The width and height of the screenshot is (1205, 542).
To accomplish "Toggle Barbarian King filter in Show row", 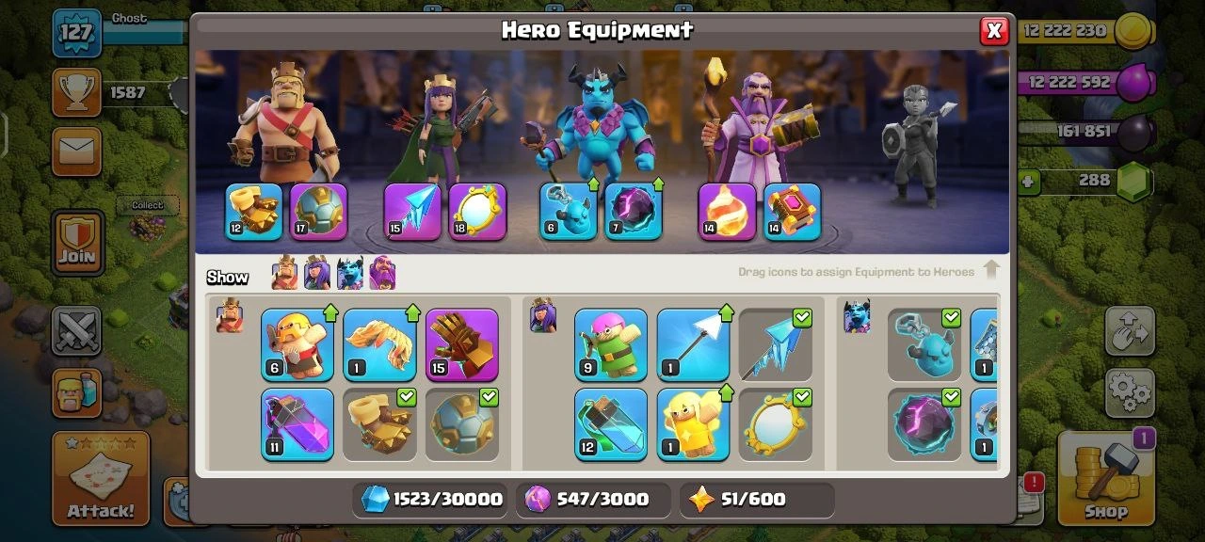I will (x=284, y=273).
